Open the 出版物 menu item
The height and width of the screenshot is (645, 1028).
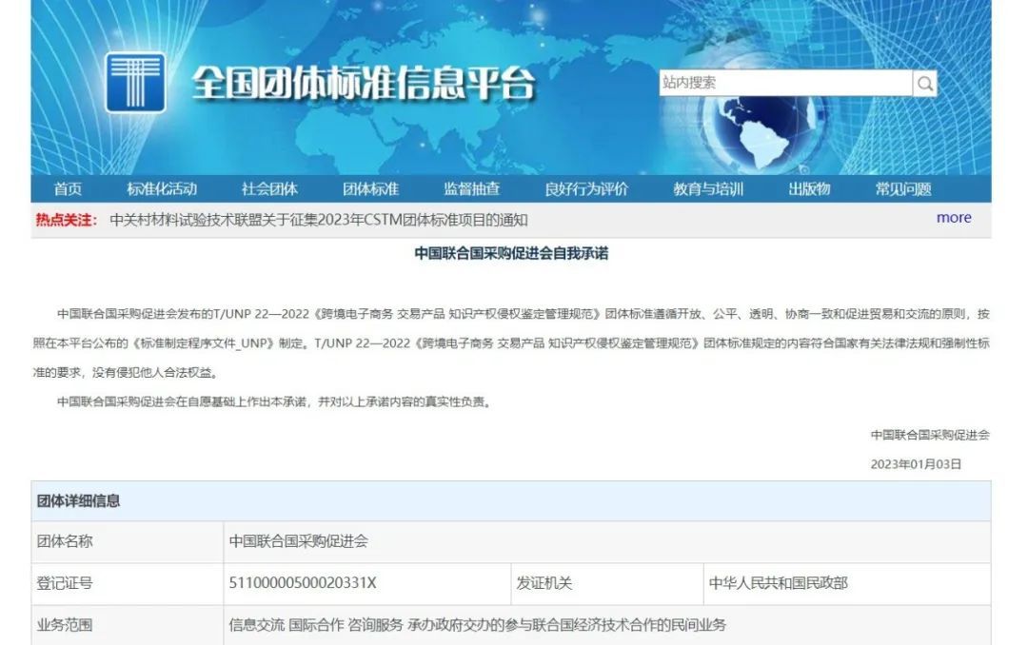(809, 188)
